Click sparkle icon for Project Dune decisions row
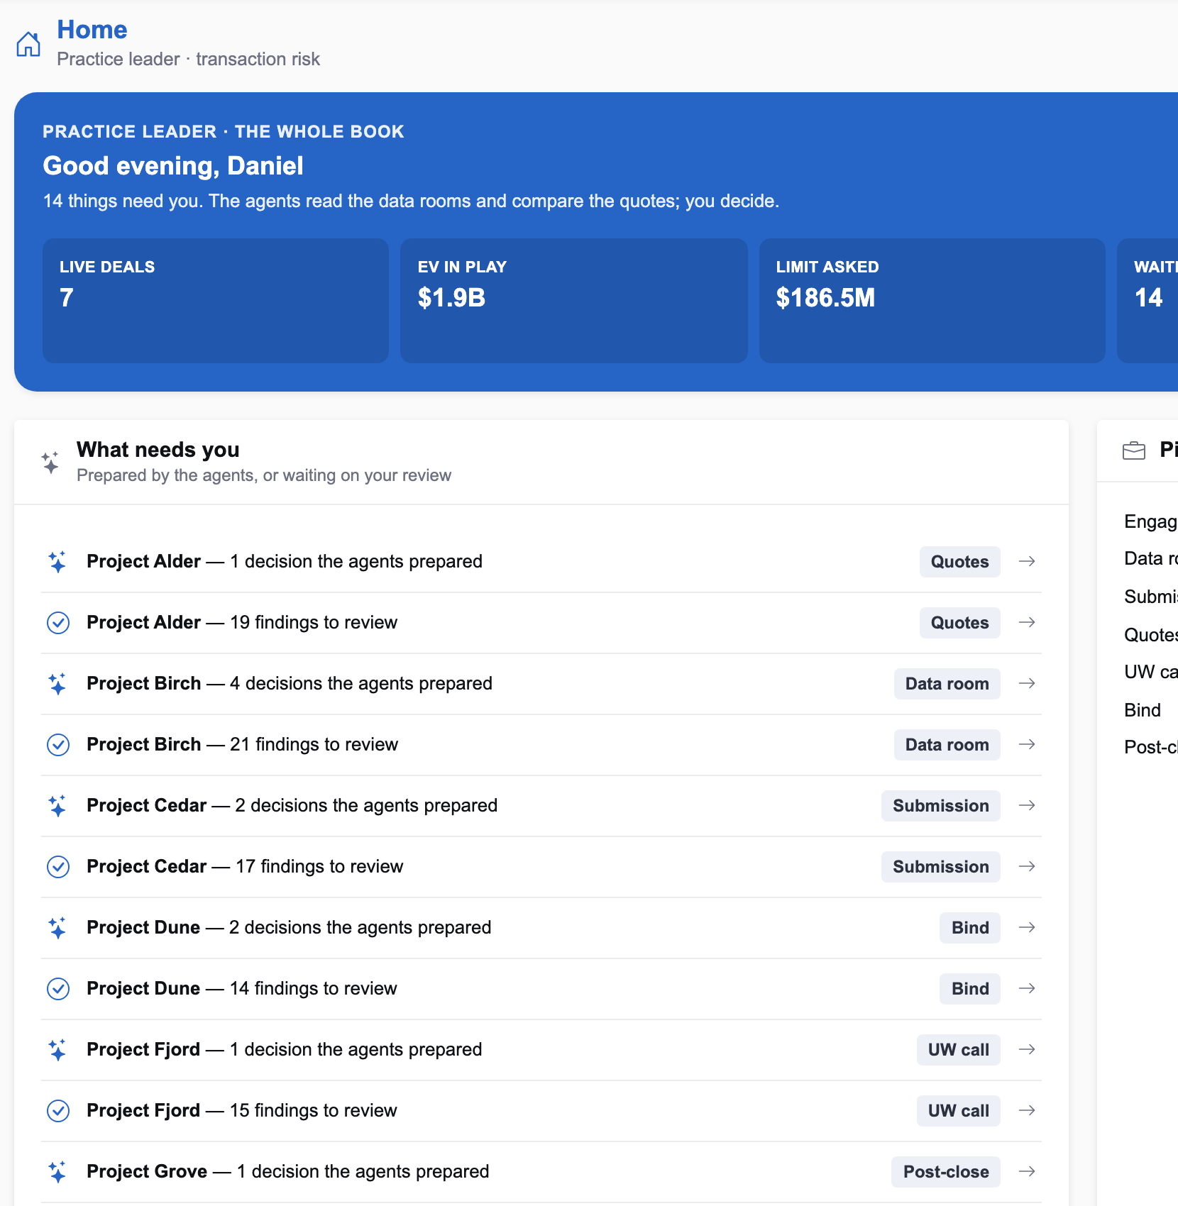This screenshot has width=1178, height=1206. (57, 928)
